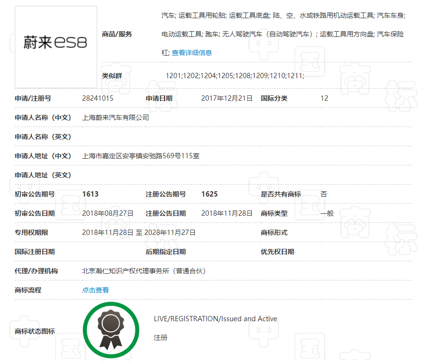The width and height of the screenshot is (423, 361).
Task: Click the 国际分类 label
Action: point(274,98)
